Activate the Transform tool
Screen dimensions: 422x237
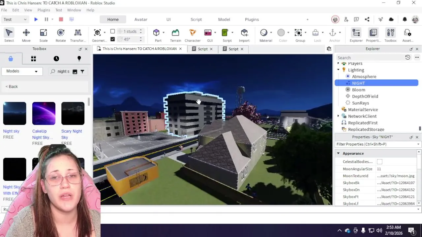[78, 36]
